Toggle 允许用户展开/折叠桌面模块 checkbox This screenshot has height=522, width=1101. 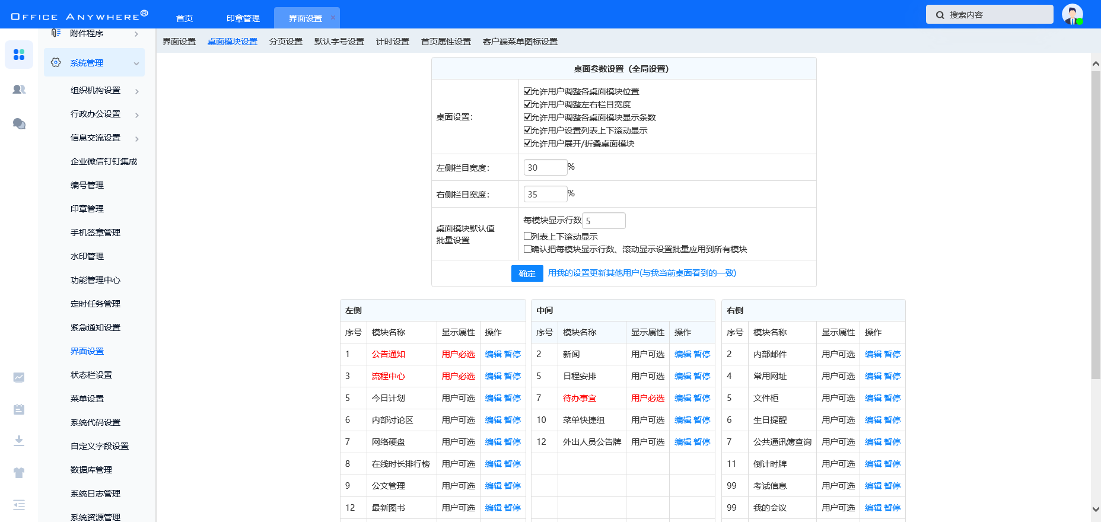point(527,144)
